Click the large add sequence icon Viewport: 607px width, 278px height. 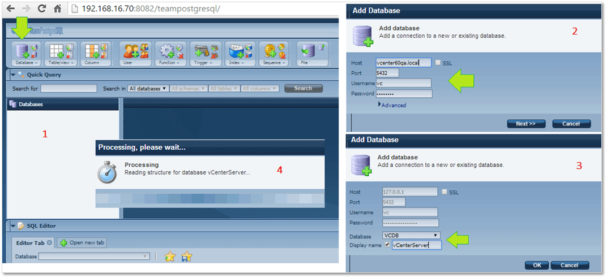271,51
